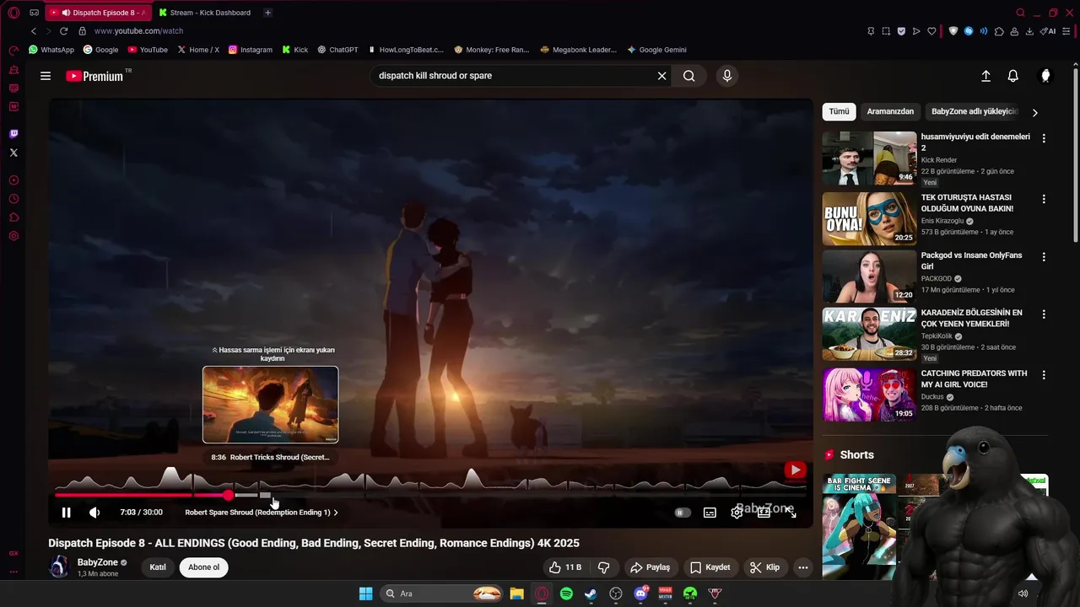Join the channel with the 'Katıl' button

point(158,567)
